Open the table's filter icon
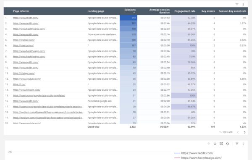 click(x=237, y=4)
